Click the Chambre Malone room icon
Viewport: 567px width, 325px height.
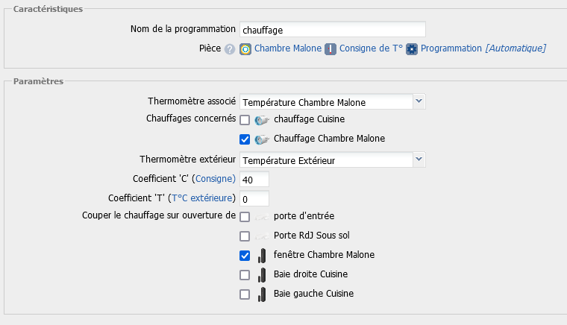pos(245,49)
